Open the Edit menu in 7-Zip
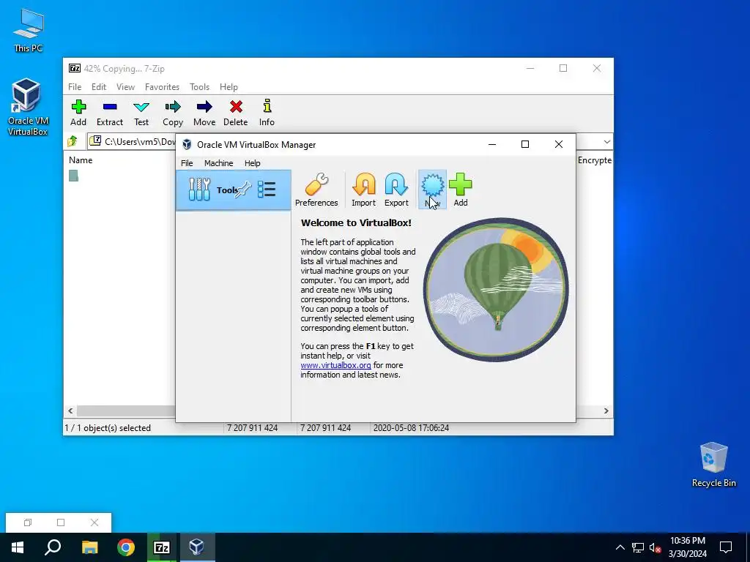This screenshot has height=562, width=750. pos(99,87)
